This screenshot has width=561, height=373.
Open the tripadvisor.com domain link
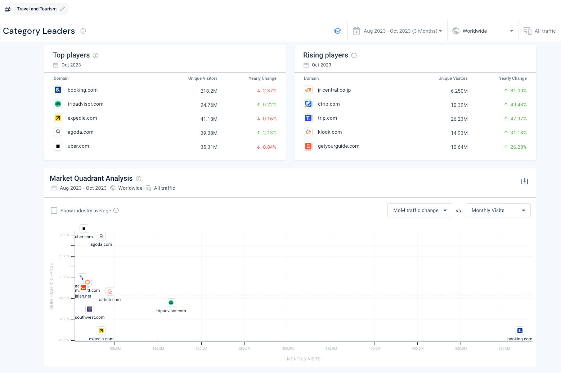pyautogui.click(x=85, y=104)
